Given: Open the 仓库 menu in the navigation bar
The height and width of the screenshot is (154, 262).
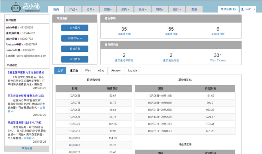Looking at the screenshot, I should click(142, 9).
